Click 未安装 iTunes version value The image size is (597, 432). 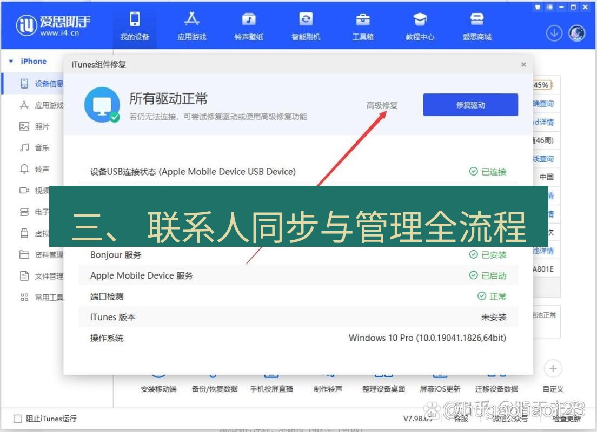493,317
